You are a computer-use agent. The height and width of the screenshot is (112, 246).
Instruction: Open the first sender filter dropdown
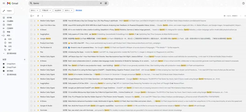pyautogui.click(x=34, y=10)
